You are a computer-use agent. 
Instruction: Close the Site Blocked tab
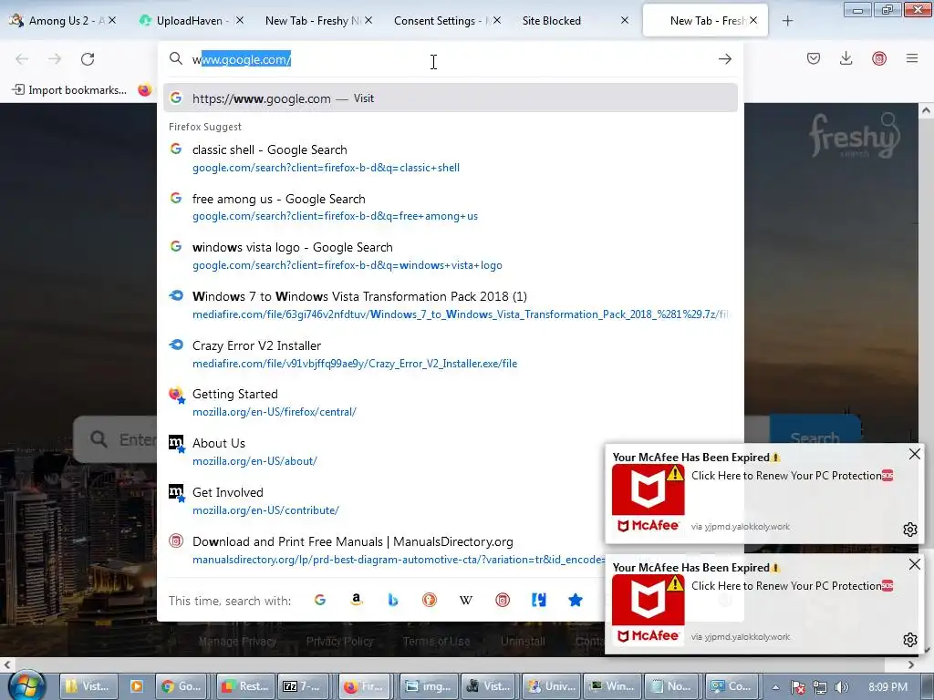[x=624, y=20]
